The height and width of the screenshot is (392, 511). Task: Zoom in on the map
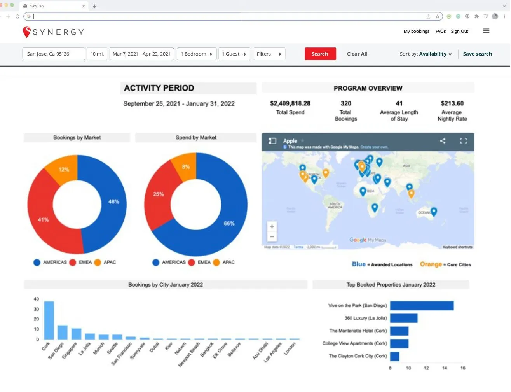pyautogui.click(x=272, y=227)
